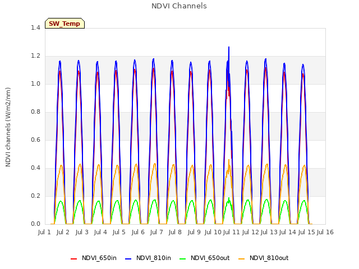359x269 pixels.
Task: Click the red NDVI_650in legend swatch
Action: [73, 259]
